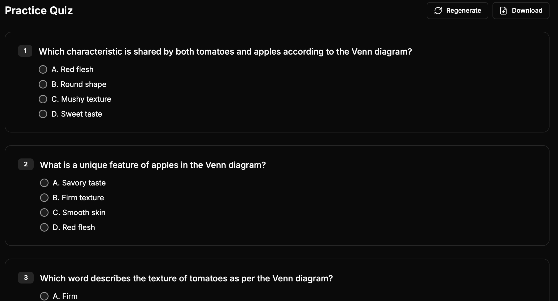Select option A. Red flesh for question 1

pos(43,69)
